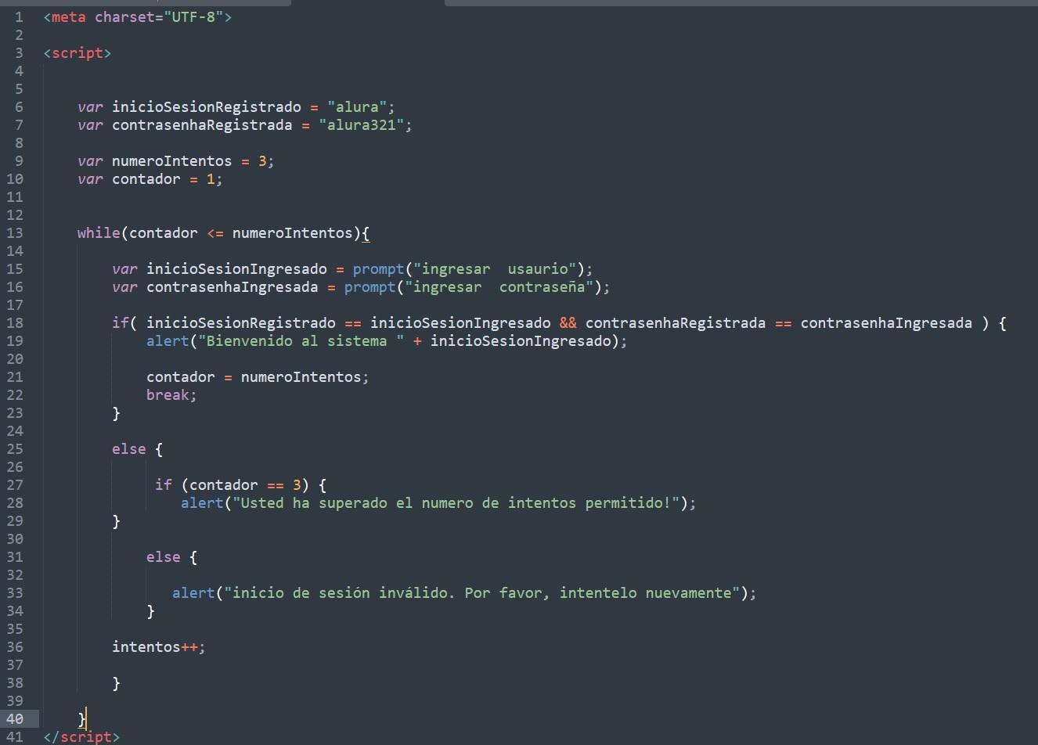Click line number 13 in the gutter
This screenshot has height=745, width=1038.
15,232
